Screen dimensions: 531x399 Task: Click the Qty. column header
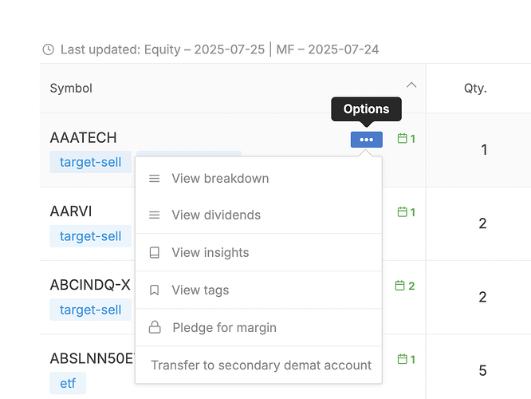[475, 89]
